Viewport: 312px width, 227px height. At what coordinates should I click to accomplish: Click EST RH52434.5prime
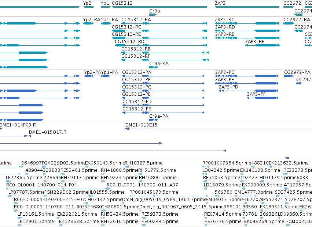click(x=120, y=214)
